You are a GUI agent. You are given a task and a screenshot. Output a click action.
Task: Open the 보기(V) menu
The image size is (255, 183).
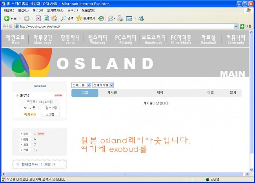click(38, 11)
